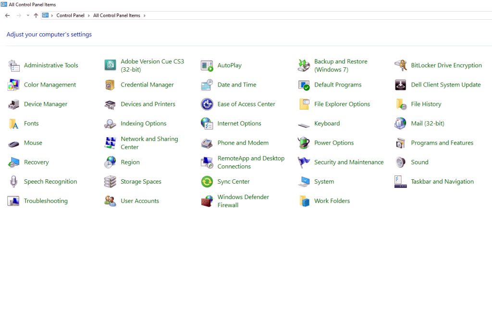Expand the recent locations dropdown arrow
Image resolution: width=492 pixels, height=311 pixels.
coord(28,15)
